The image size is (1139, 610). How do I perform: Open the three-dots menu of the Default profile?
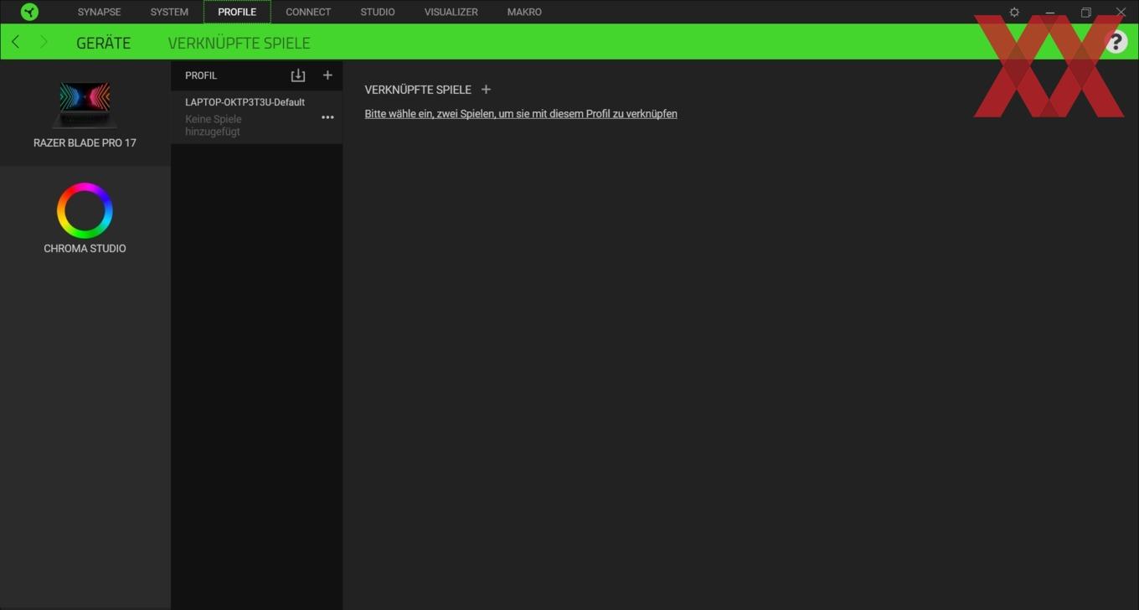[327, 117]
